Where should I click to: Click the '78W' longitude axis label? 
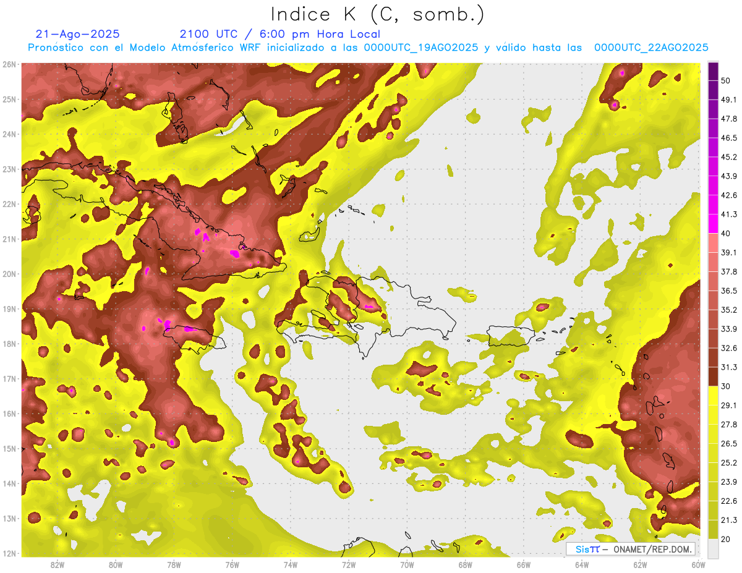point(174,564)
